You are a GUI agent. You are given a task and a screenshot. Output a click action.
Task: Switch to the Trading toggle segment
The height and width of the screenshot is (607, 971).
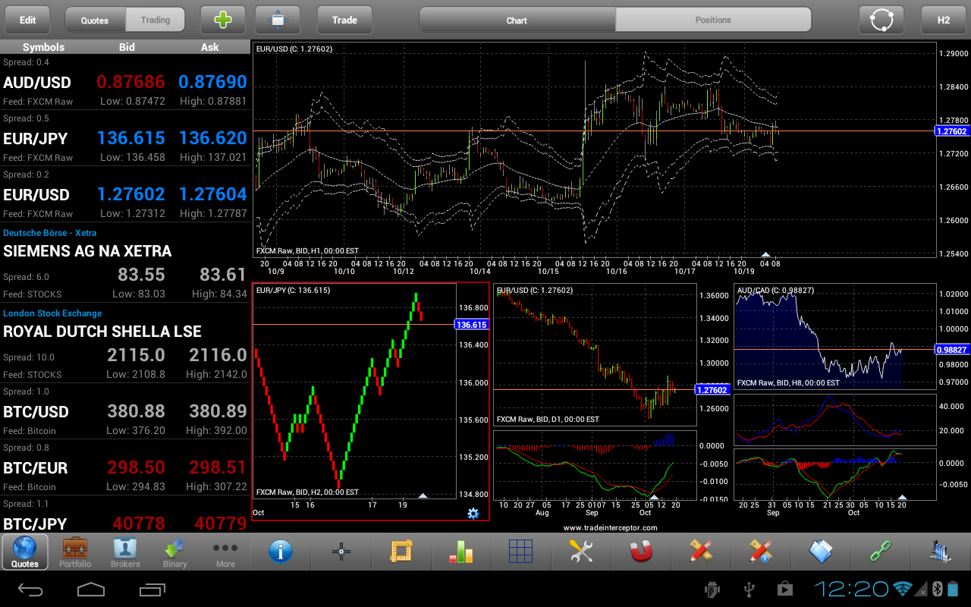coord(156,20)
